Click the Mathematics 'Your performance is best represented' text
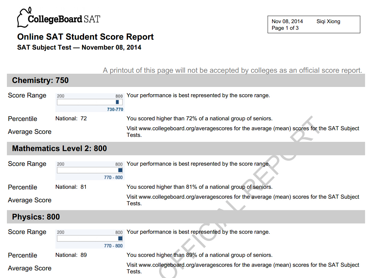370x278 pixels. (x=198, y=164)
